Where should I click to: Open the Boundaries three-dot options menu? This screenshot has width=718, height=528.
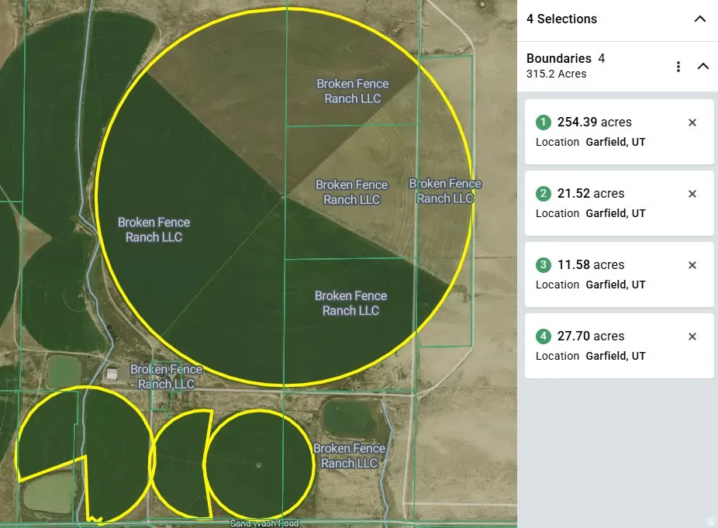pos(678,67)
